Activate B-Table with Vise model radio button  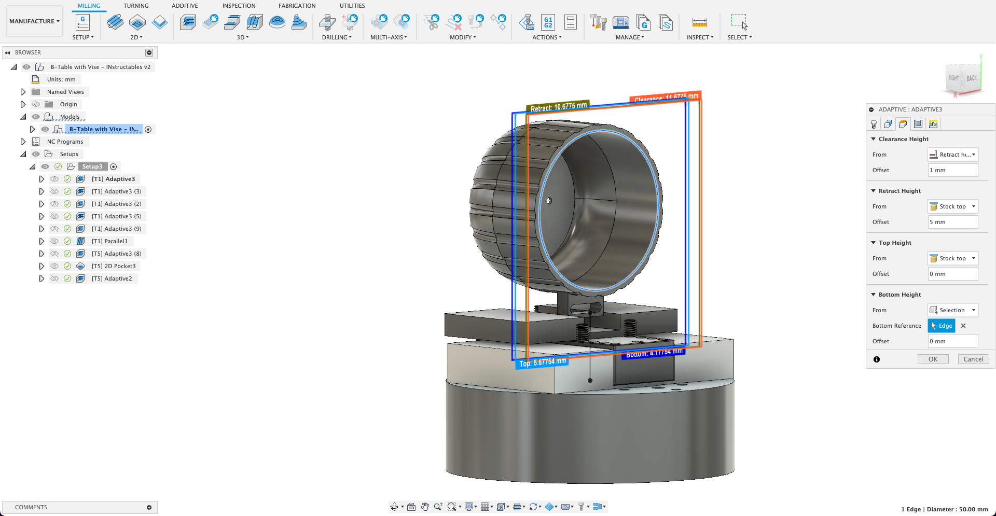148,129
